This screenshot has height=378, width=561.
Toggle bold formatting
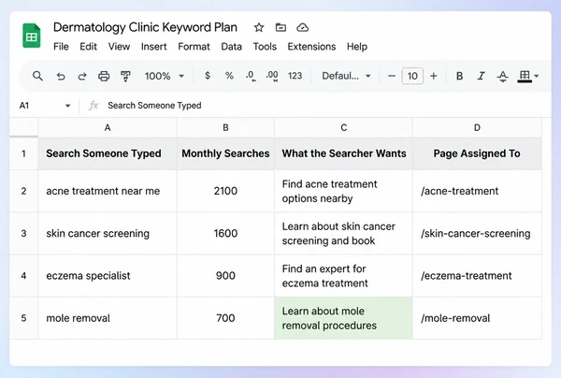[x=459, y=76]
